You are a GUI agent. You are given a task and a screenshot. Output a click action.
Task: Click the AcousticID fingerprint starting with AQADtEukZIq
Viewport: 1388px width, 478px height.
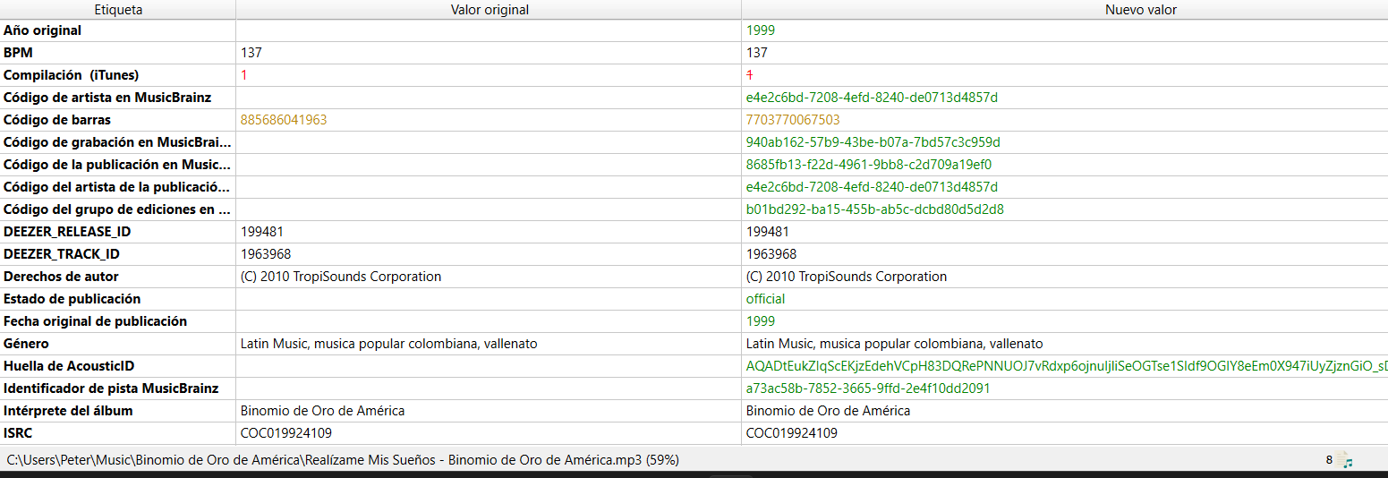(x=1067, y=366)
